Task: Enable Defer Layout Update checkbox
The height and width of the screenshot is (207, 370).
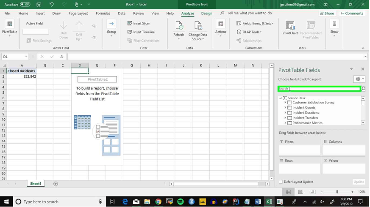Action: coord(281,182)
